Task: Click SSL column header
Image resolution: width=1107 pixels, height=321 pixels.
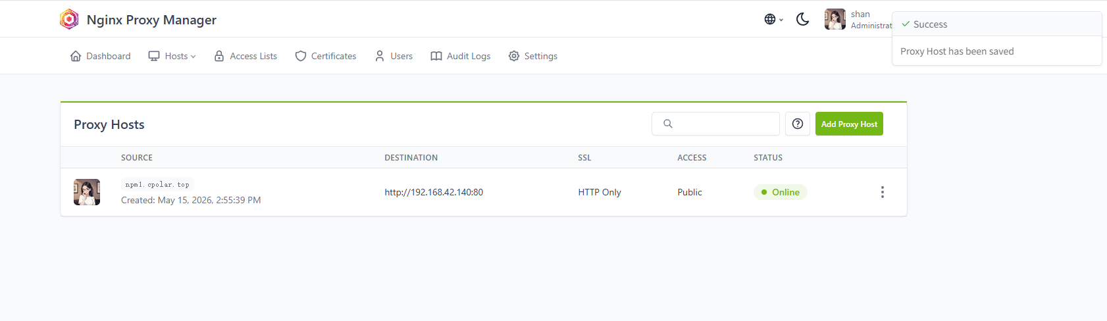Action: [x=584, y=158]
